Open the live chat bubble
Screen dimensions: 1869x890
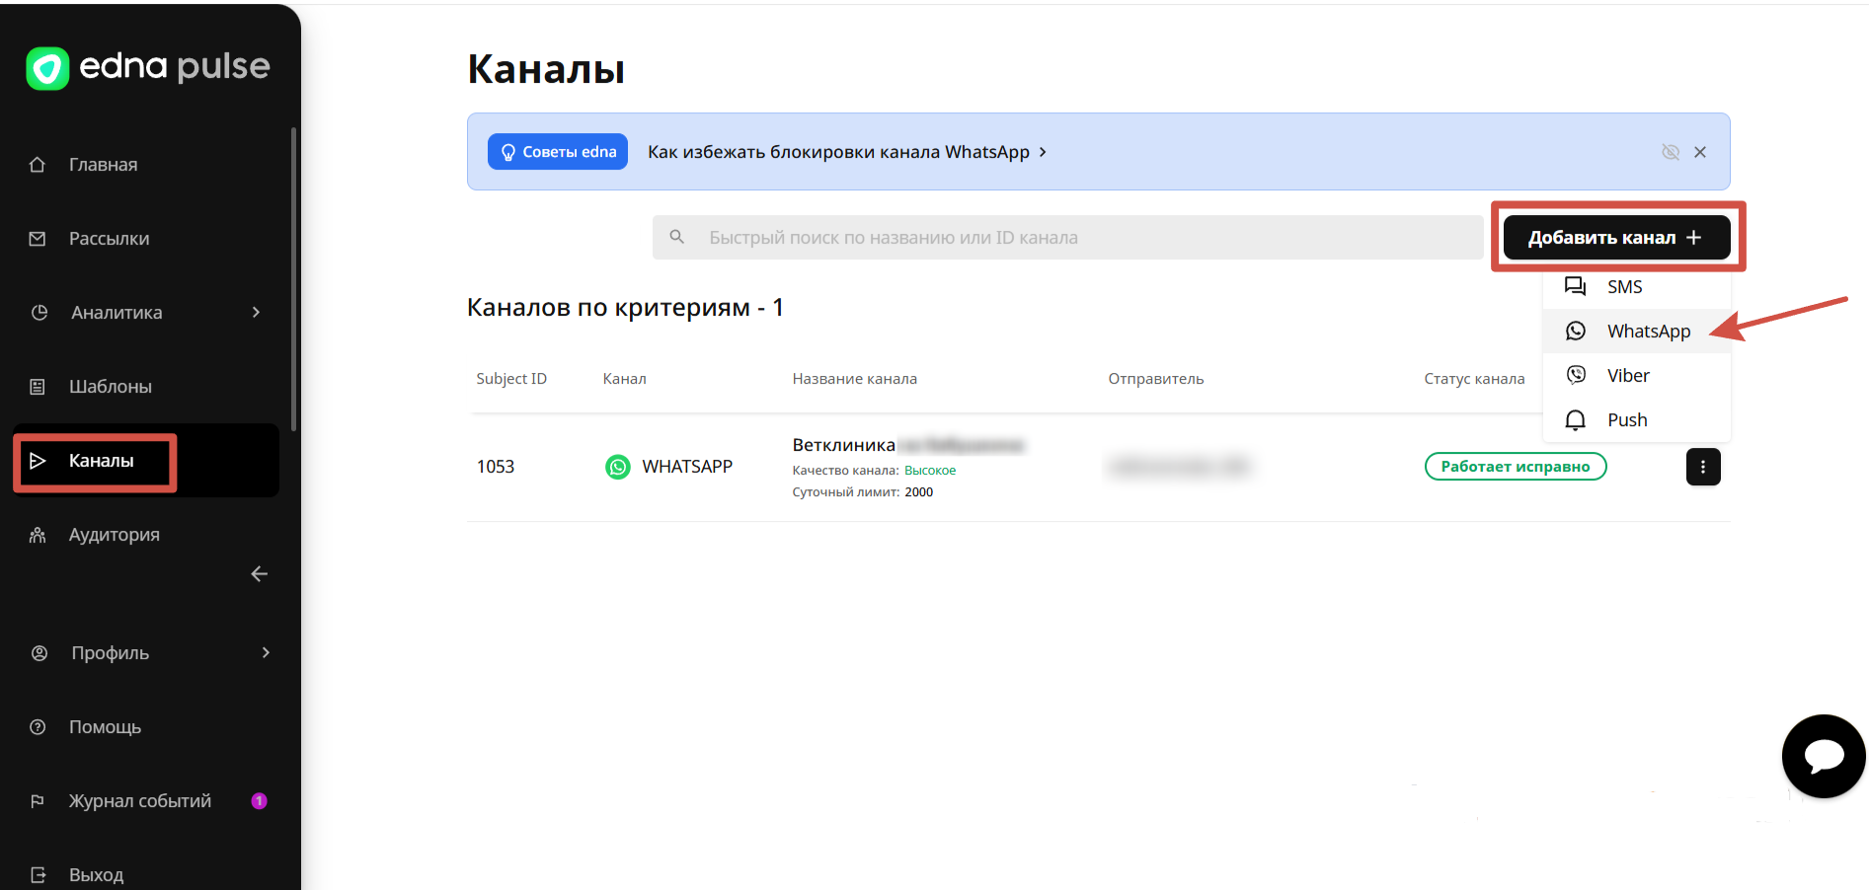(x=1823, y=756)
